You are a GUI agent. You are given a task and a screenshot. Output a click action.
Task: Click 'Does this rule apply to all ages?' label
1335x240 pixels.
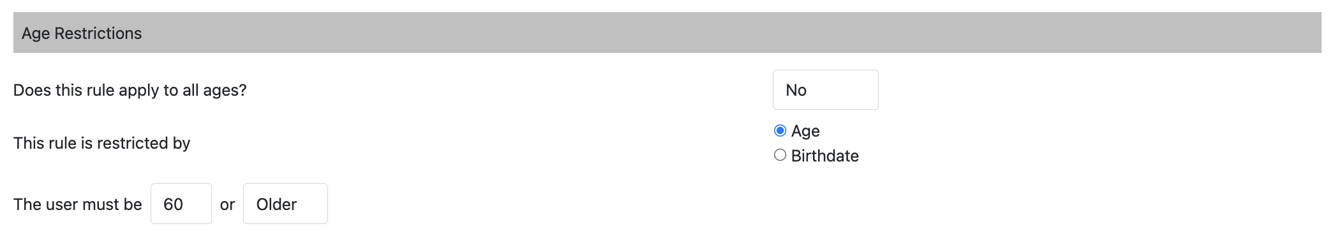[130, 90]
